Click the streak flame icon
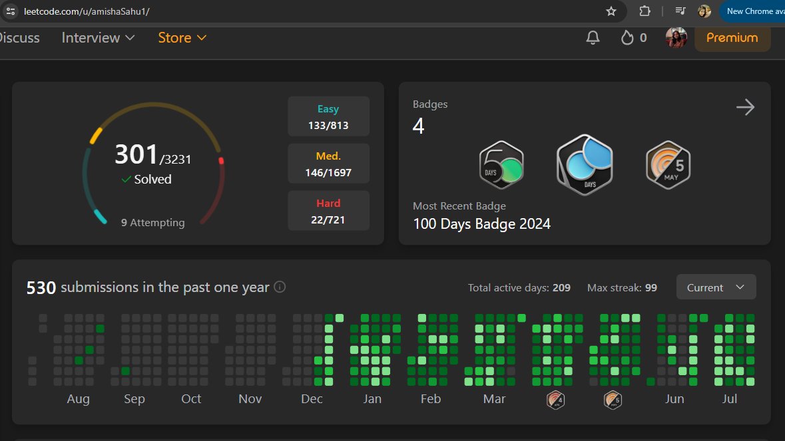785x441 pixels. [x=627, y=37]
